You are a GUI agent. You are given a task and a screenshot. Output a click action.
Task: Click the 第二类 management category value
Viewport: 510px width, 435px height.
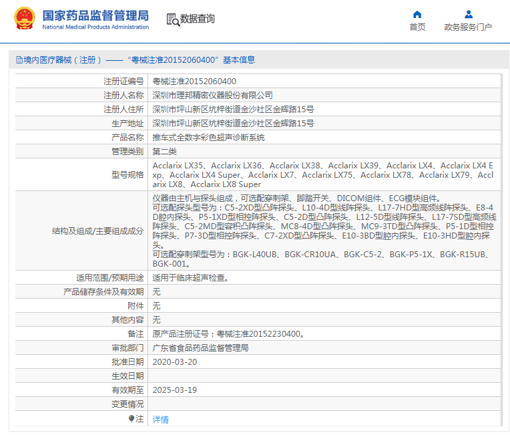click(x=165, y=152)
